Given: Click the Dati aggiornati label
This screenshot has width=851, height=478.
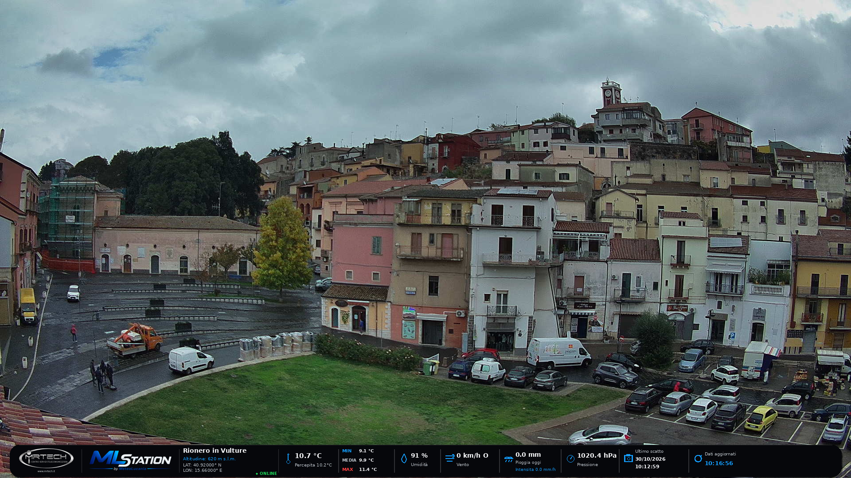Looking at the screenshot, I should click(720, 454).
